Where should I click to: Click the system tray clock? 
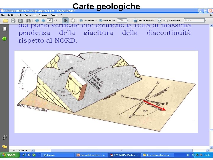click(207, 155)
